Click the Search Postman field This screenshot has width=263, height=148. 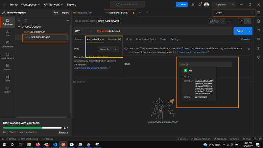127,5
